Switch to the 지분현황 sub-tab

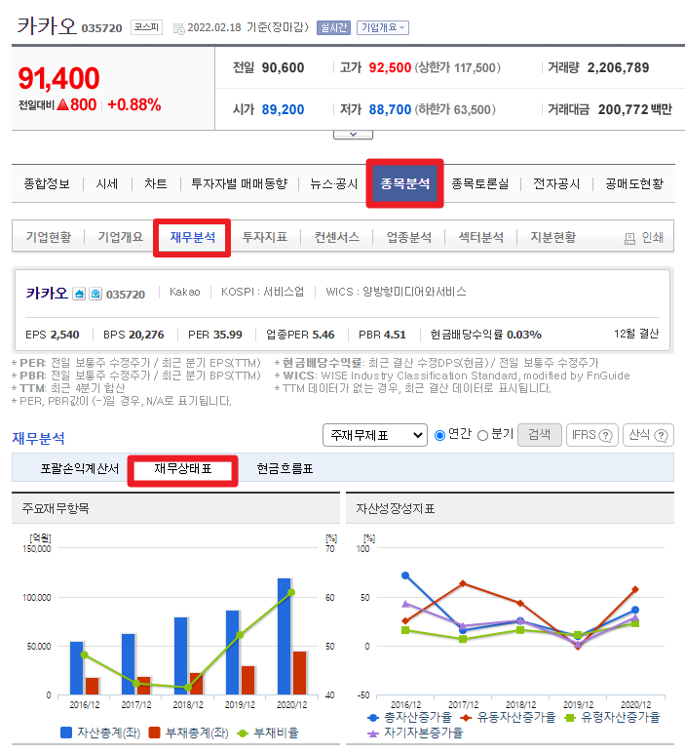pyautogui.click(x=553, y=237)
